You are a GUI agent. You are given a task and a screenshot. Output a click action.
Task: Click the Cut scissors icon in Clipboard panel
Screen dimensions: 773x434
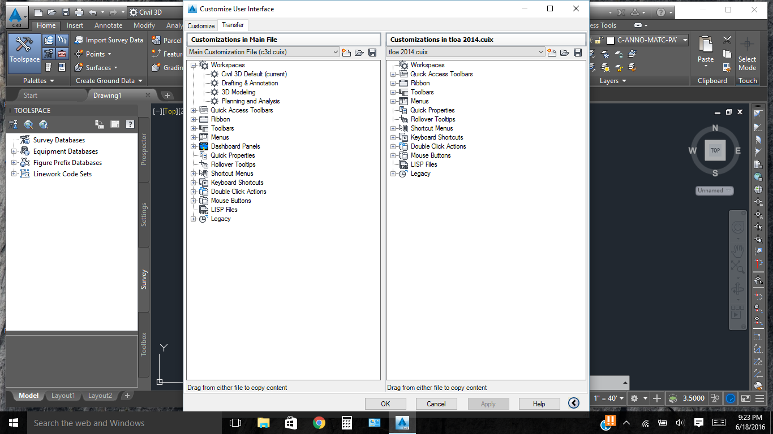pyautogui.click(x=727, y=40)
